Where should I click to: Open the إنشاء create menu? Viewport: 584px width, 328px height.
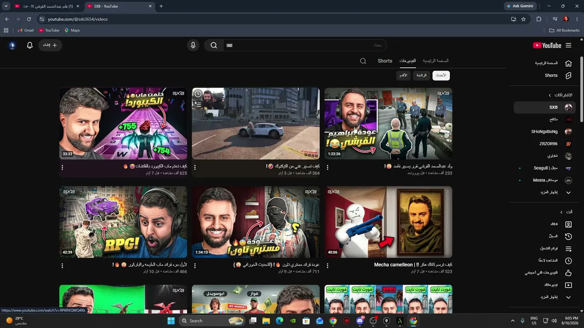pyautogui.click(x=50, y=45)
